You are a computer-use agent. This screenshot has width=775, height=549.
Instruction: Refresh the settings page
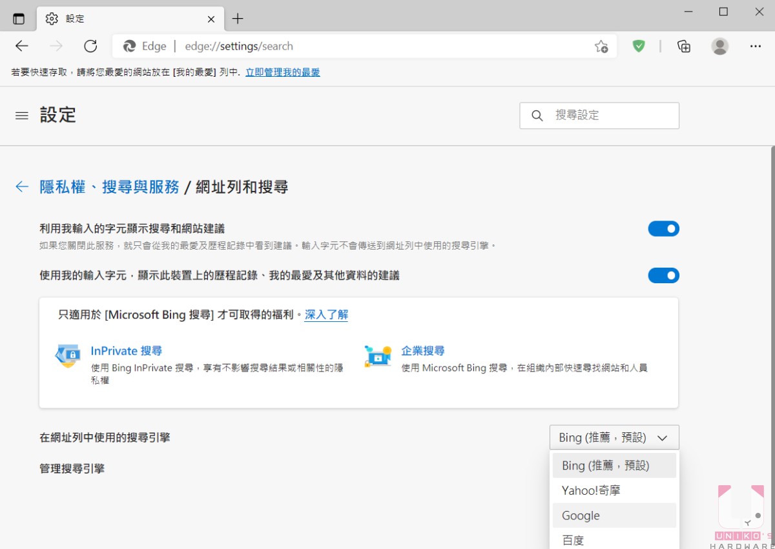click(90, 46)
